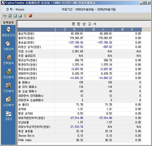Select the 평균손익(천원) row label
This screenshot has width=152, height=146.
28,60
